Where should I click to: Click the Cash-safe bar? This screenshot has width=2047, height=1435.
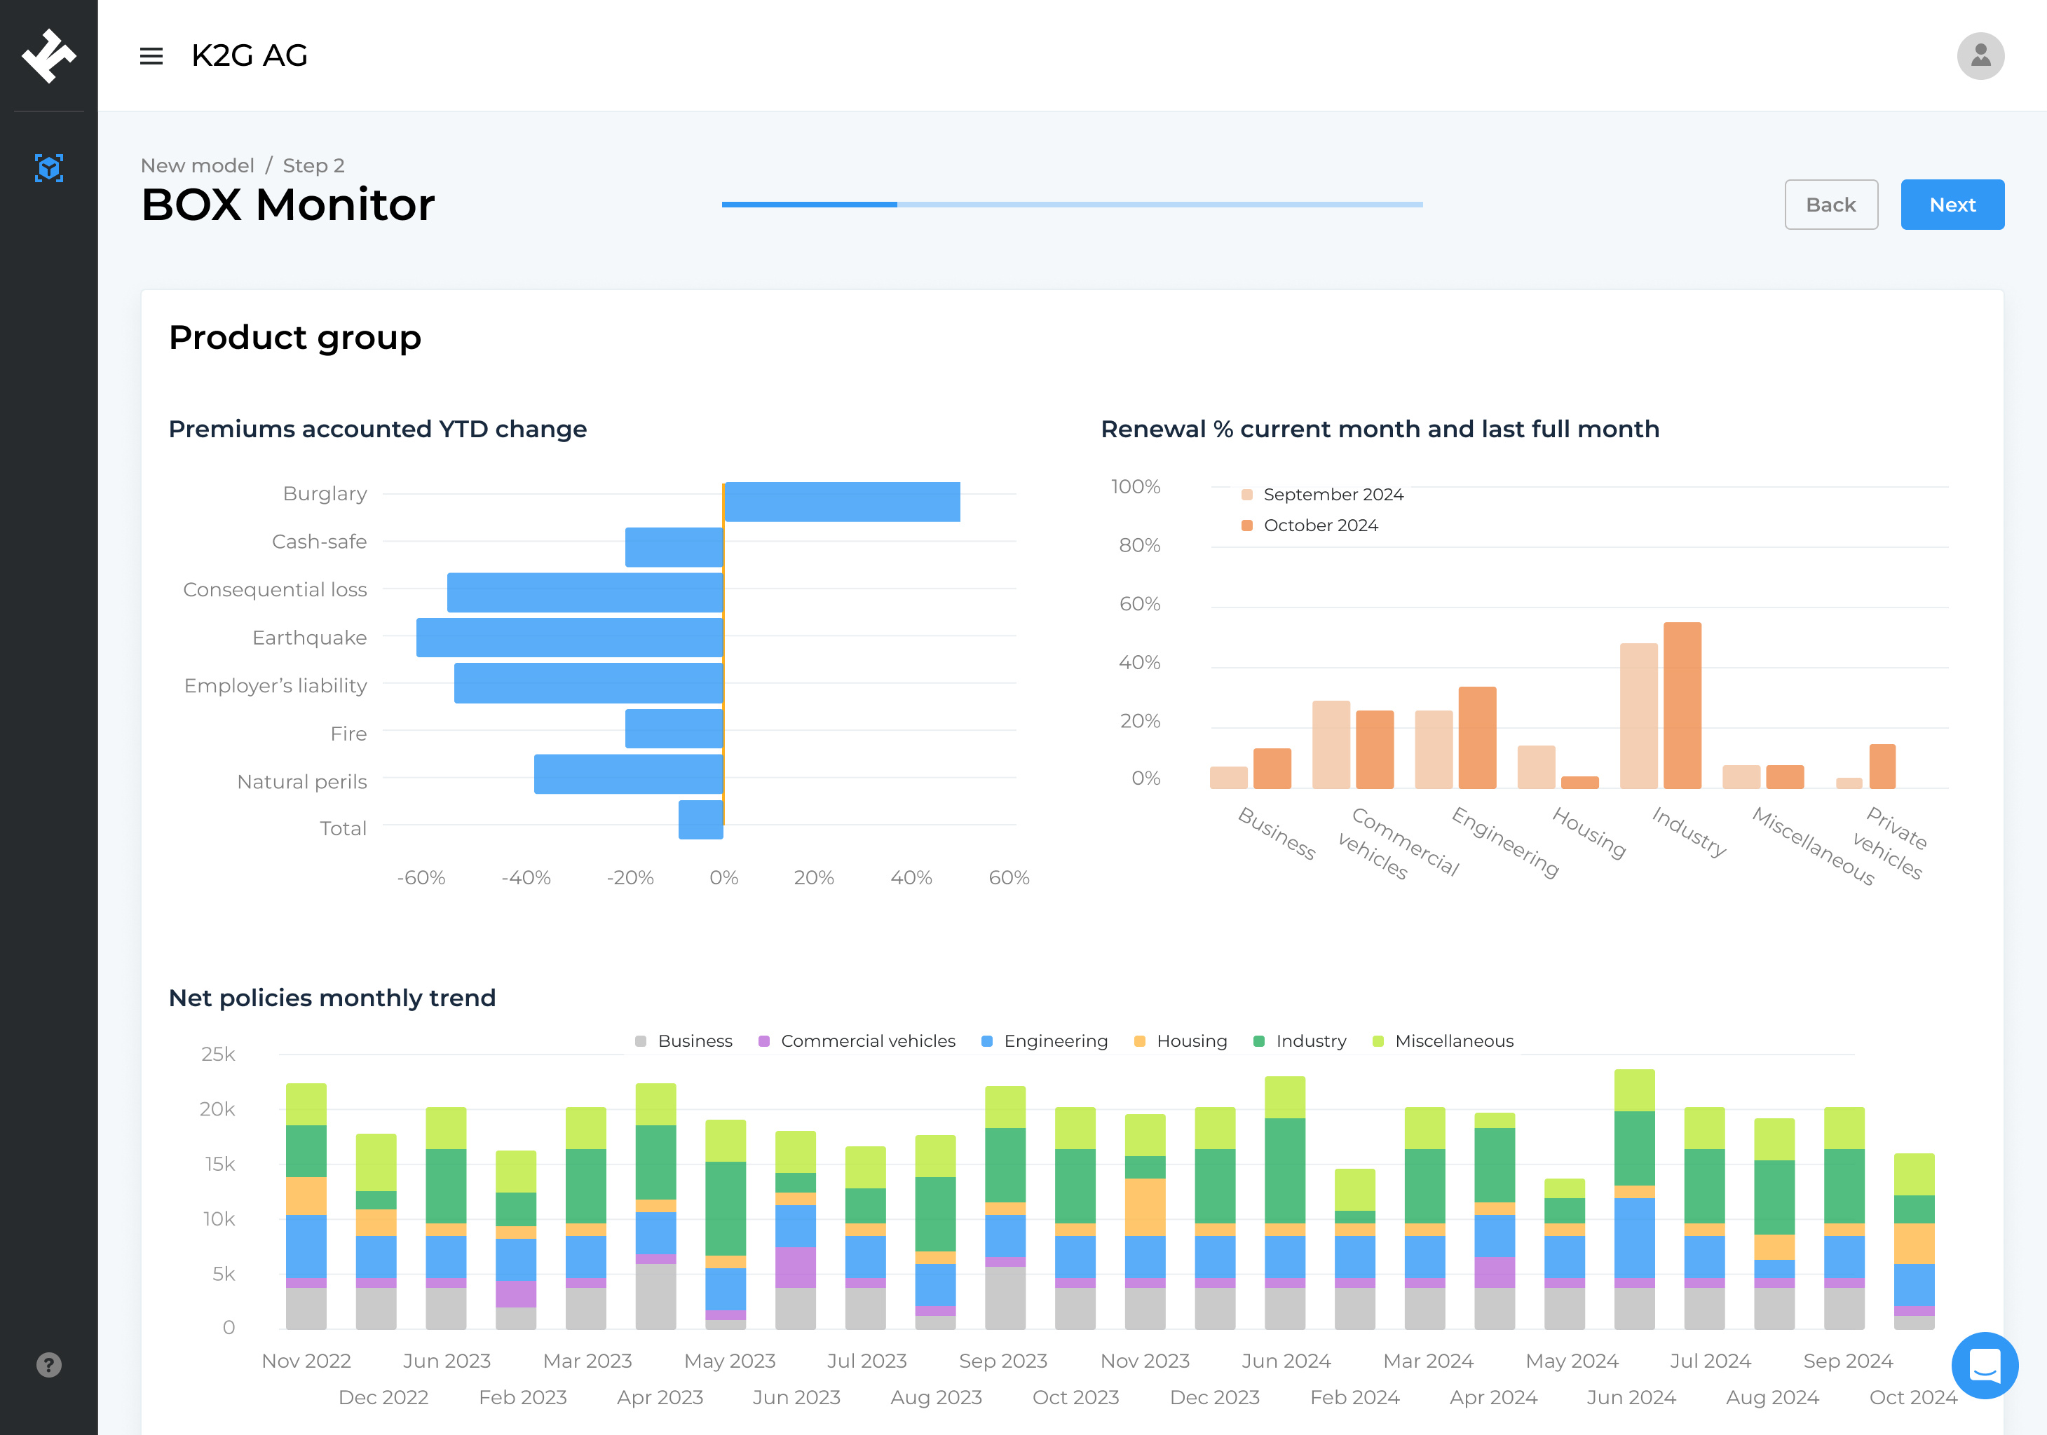coord(674,547)
